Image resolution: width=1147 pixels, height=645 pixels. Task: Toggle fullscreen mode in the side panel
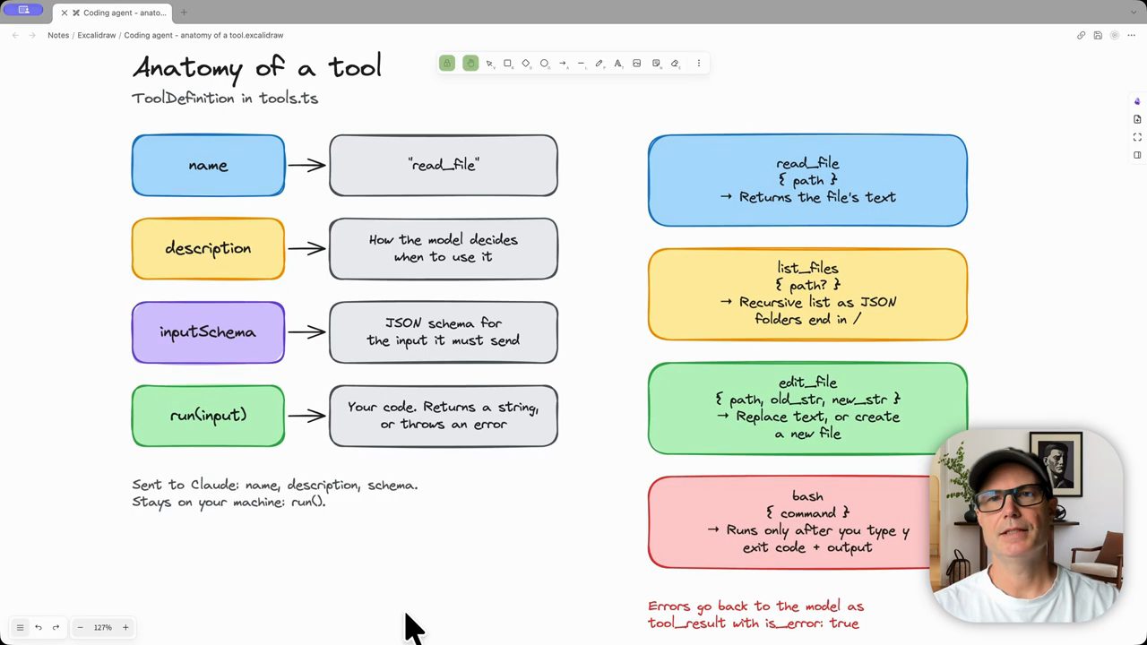coord(1137,137)
